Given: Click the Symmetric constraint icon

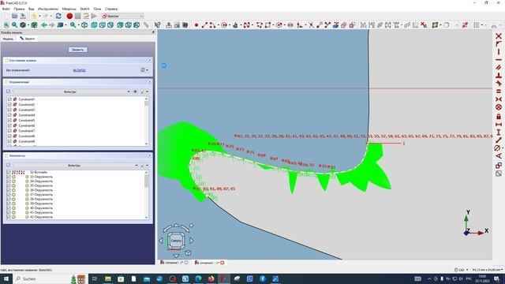Looking at the screenshot, I should (x=499, y=99).
